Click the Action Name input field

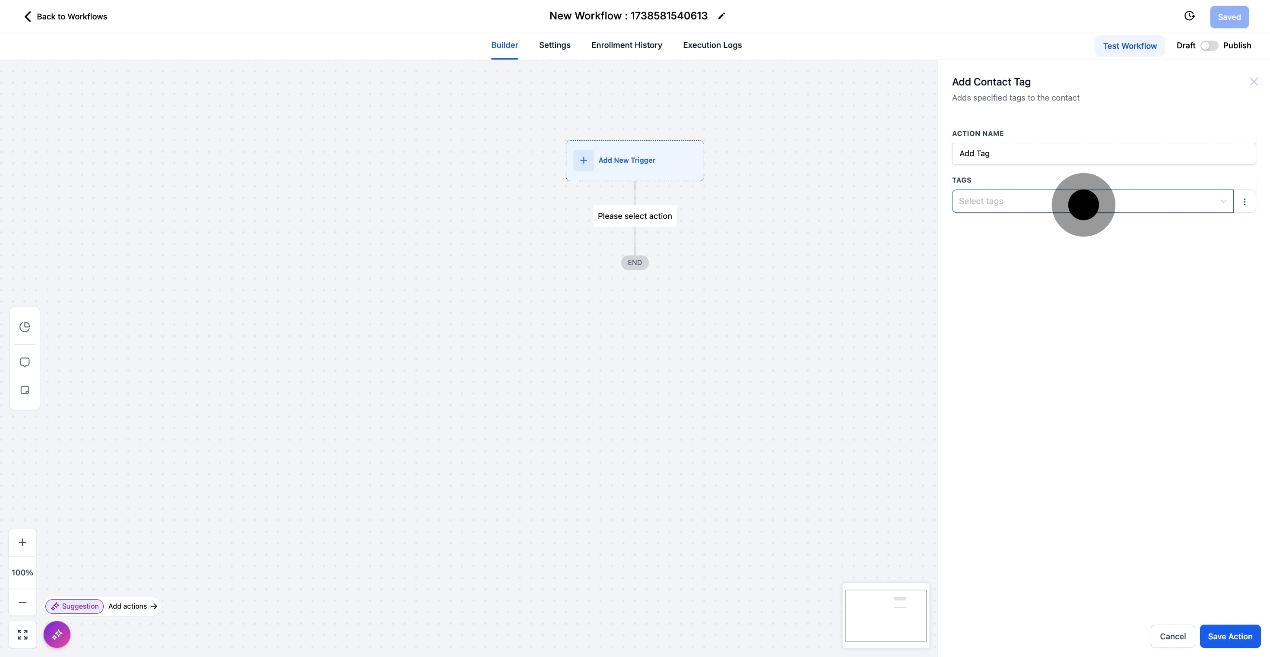tap(1103, 154)
